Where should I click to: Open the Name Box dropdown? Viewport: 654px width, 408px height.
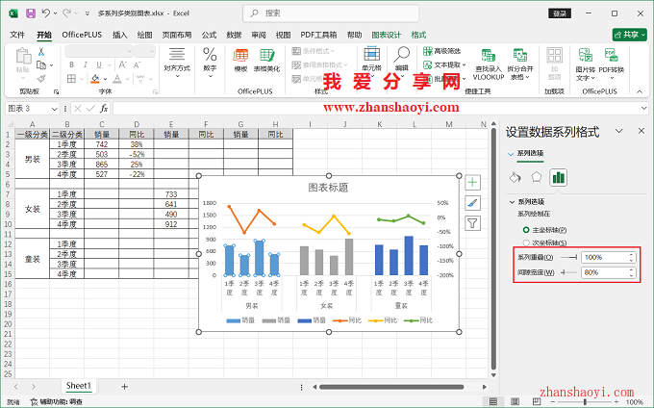pos(54,109)
